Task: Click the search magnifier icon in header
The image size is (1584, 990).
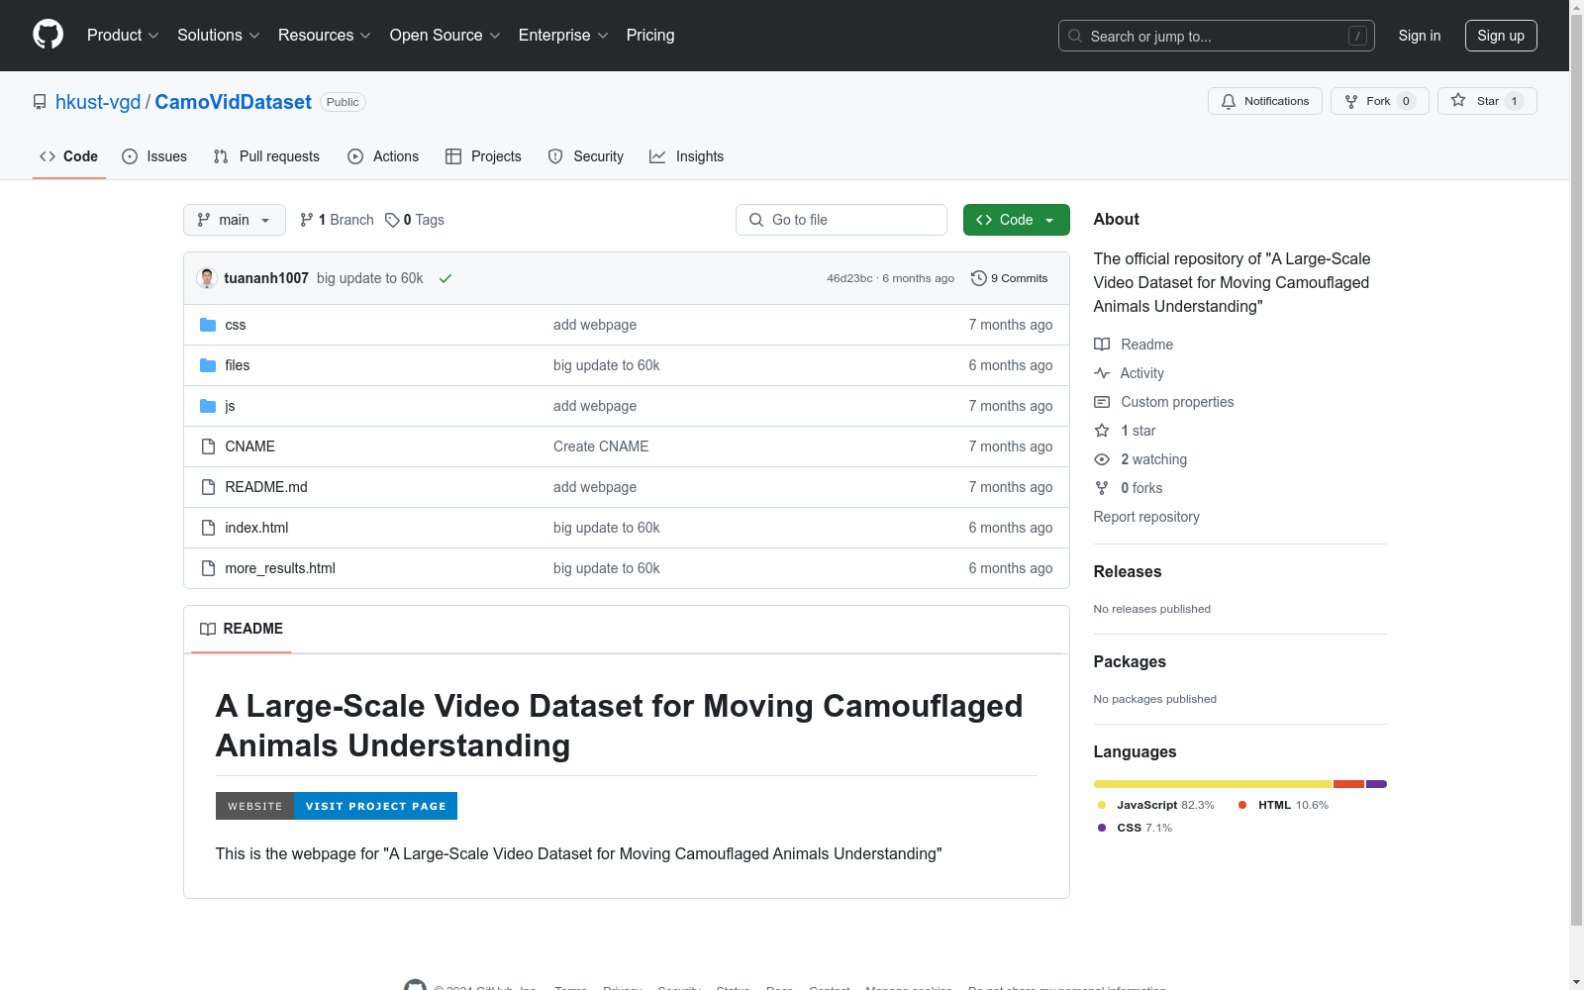Action: 1075,36
